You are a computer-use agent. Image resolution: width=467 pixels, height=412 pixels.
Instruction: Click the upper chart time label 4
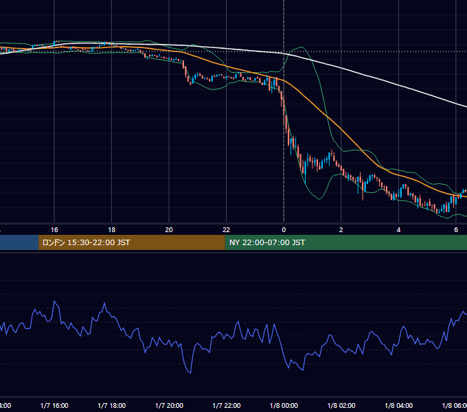(x=398, y=230)
